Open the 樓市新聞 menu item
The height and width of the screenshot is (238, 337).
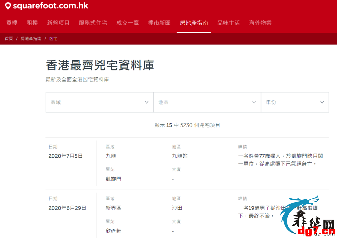pyautogui.click(x=159, y=23)
